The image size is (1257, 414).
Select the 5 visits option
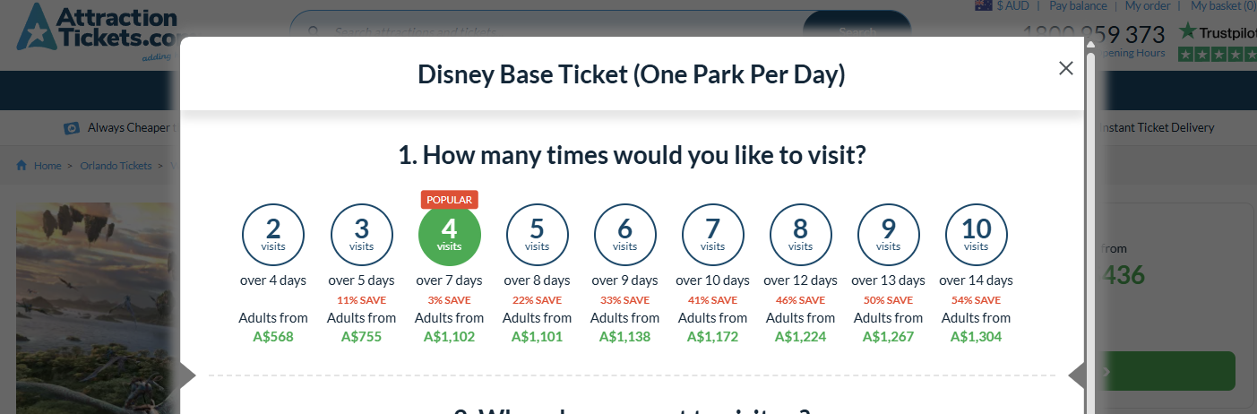[x=537, y=235]
